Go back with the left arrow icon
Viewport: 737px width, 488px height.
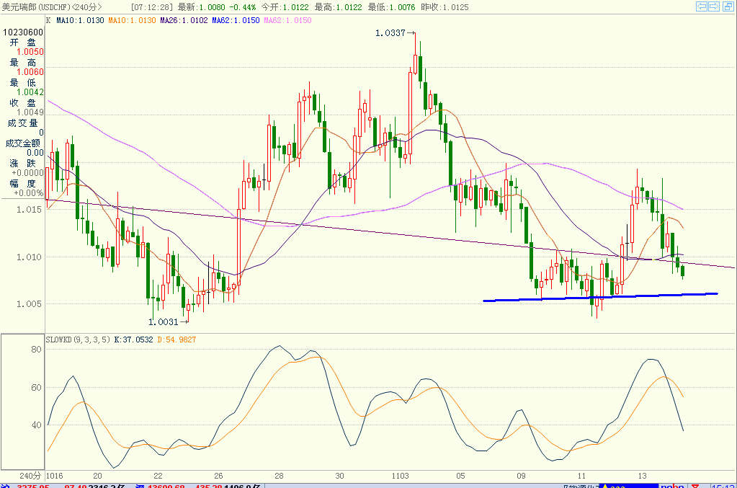[x=702, y=6]
